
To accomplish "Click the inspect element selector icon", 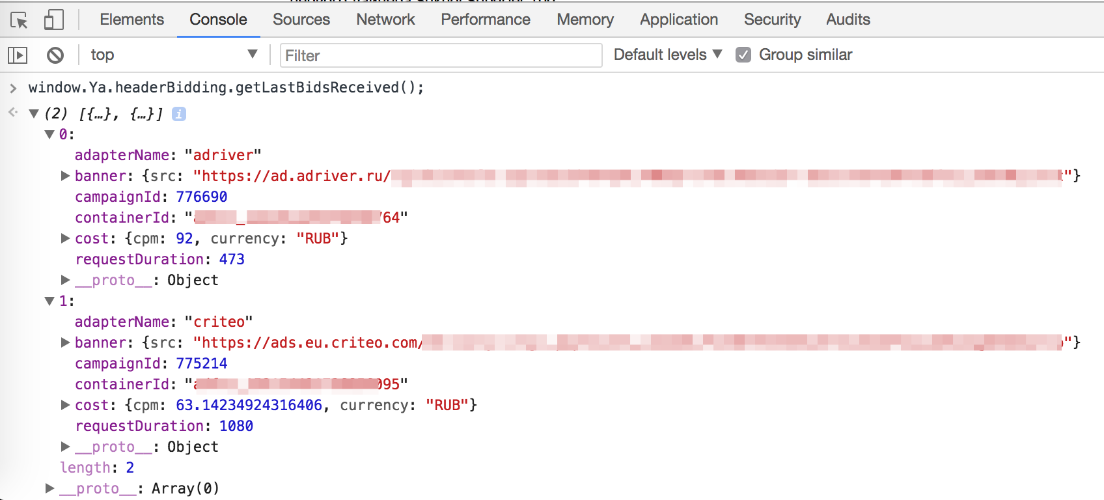I will [x=20, y=20].
